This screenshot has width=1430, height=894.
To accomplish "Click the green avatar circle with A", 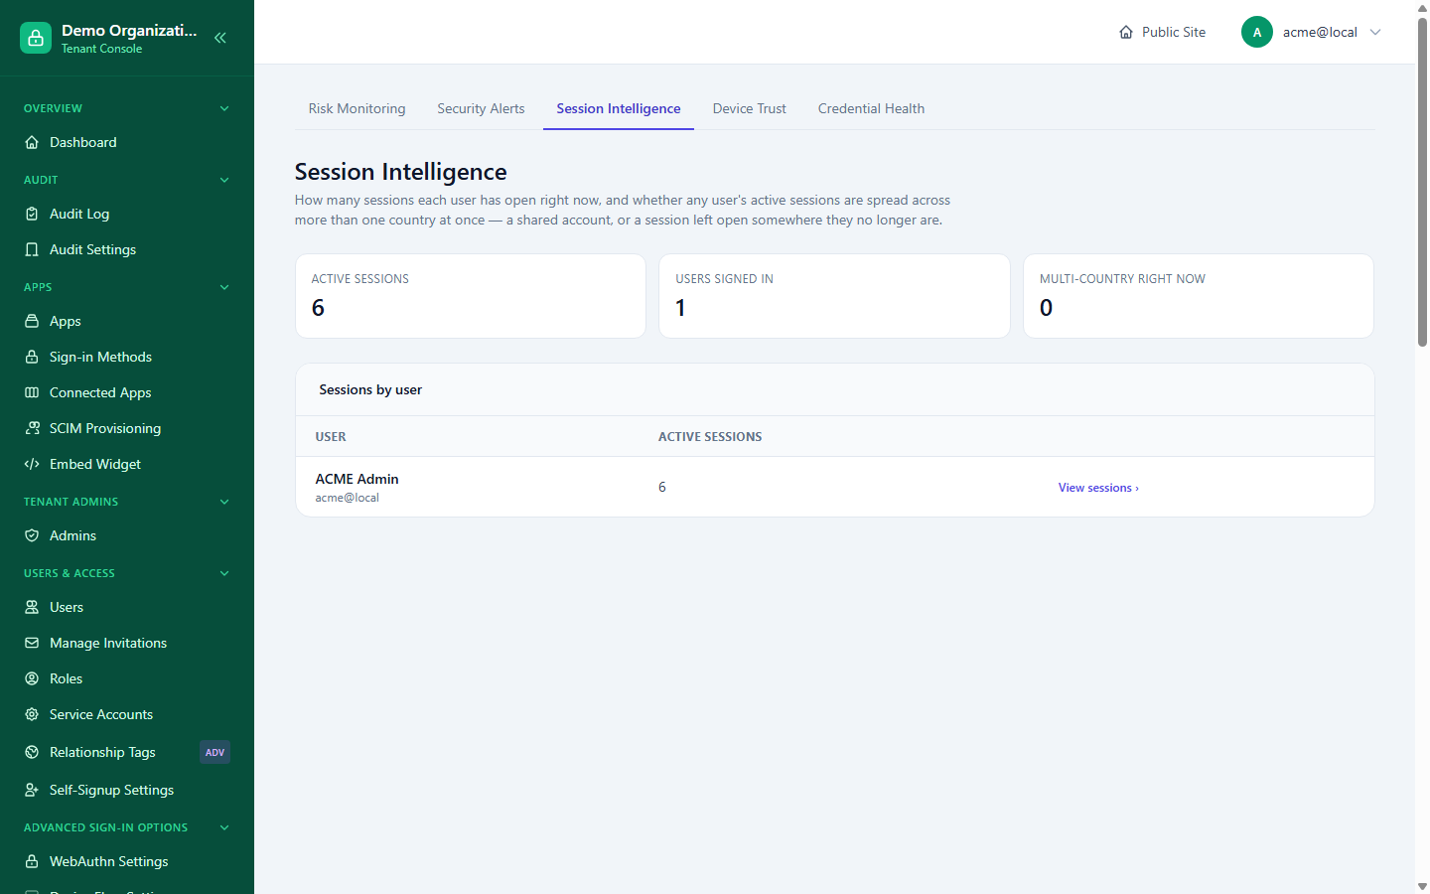I will pos(1257,32).
